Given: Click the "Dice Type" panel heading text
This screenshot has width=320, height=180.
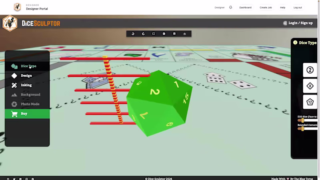Looking at the screenshot, I should [x=308, y=43].
